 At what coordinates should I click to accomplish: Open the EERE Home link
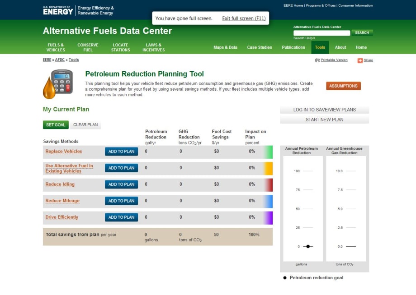pos(293,5)
